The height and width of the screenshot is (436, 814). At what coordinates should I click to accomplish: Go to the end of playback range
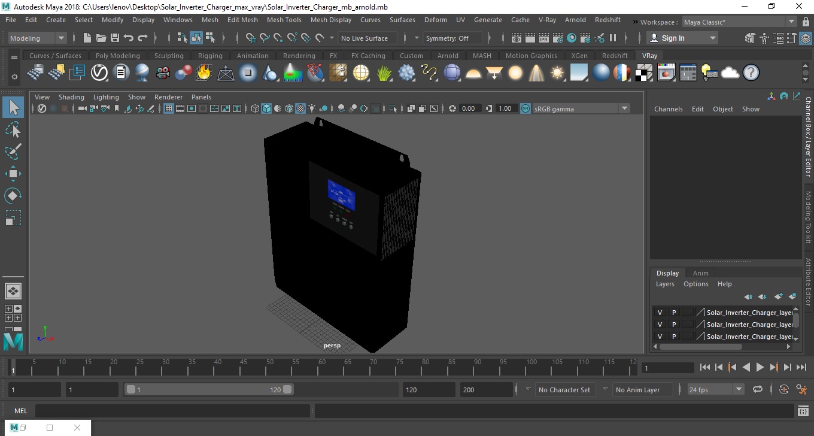point(801,367)
